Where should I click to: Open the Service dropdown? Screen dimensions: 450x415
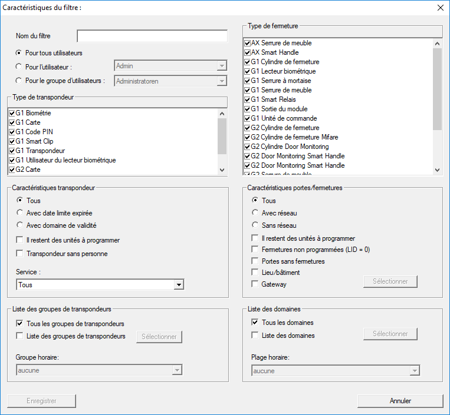coord(179,285)
